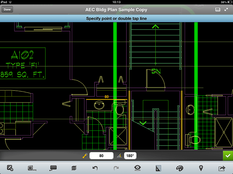Tap the distance measure icon beside 80 field

pyautogui.click(x=85, y=156)
